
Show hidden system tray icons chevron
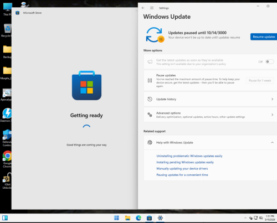pos(245,218)
